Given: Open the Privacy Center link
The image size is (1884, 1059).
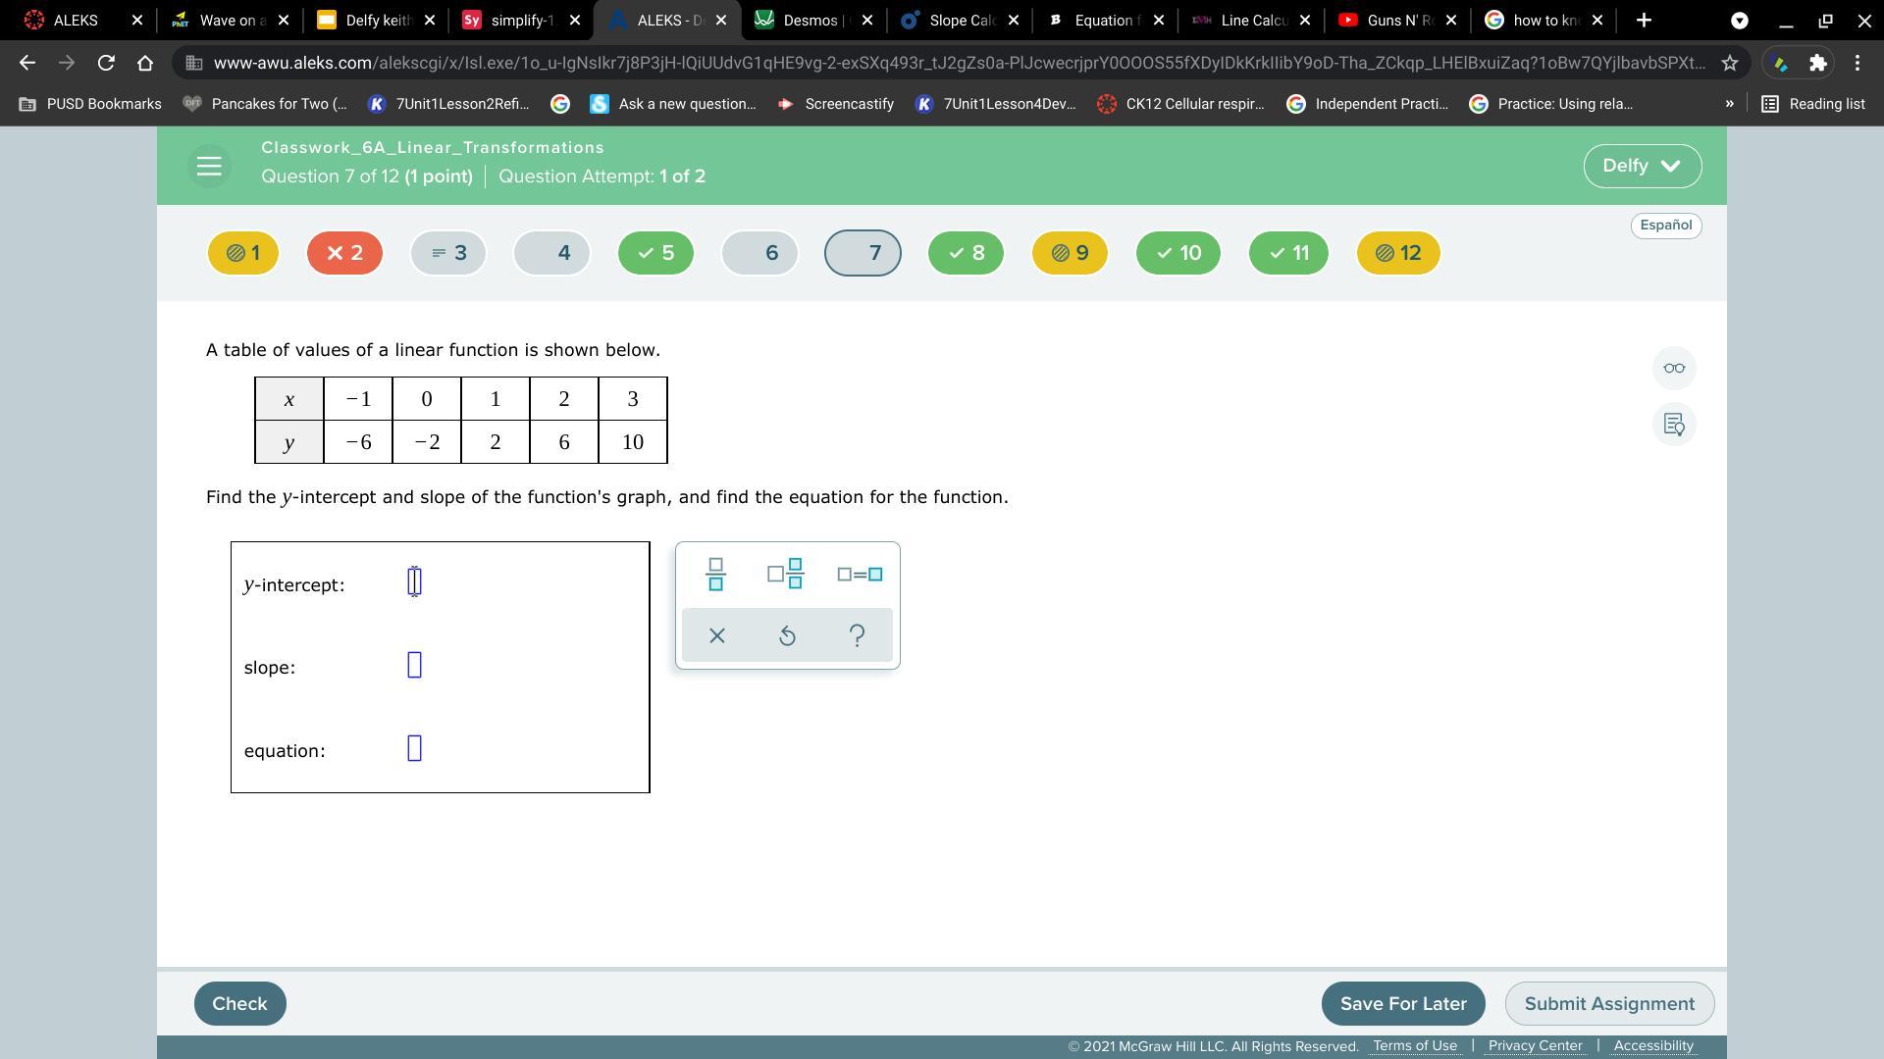Looking at the screenshot, I should (x=1535, y=1045).
